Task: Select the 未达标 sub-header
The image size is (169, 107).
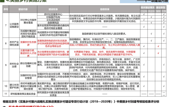Action: pyautogui.click(x=151, y=11)
